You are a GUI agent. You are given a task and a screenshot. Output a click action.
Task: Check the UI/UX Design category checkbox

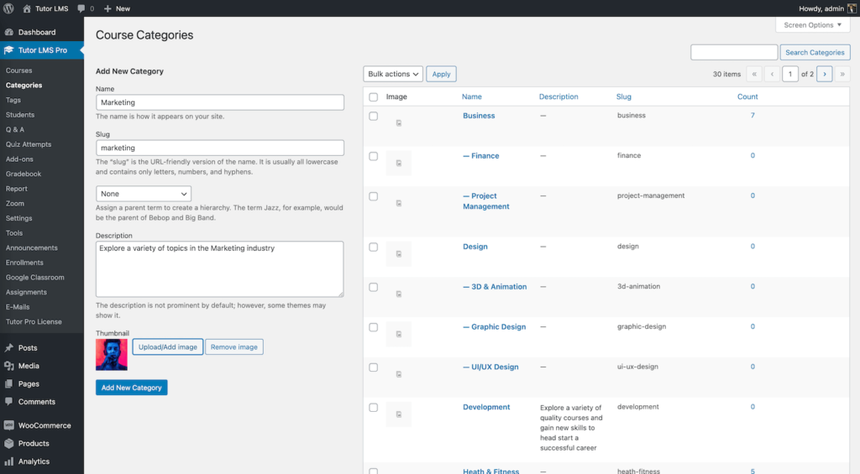pyautogui.click(x=374, y=367)
